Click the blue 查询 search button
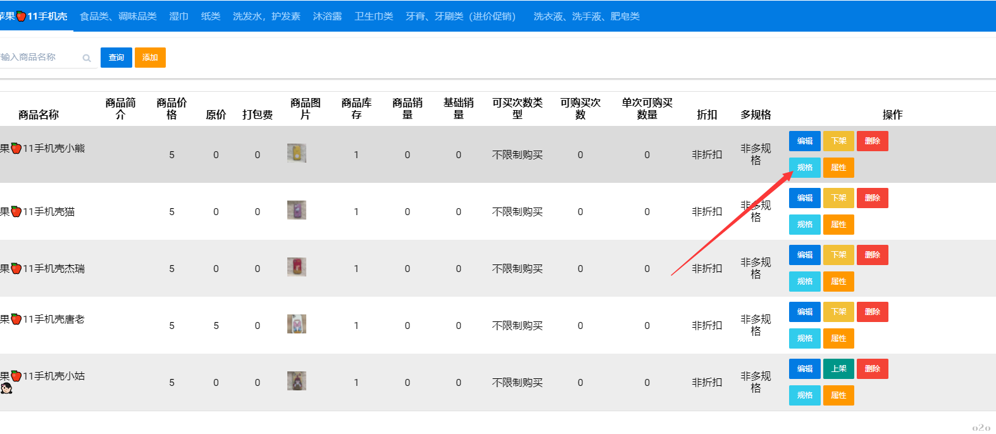This screenshot has height=434, width=996. [116, 58]
